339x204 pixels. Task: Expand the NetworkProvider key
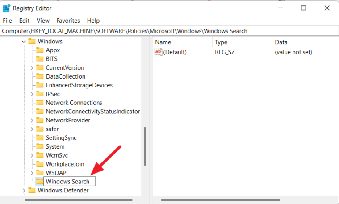click(x=32, y=121)
